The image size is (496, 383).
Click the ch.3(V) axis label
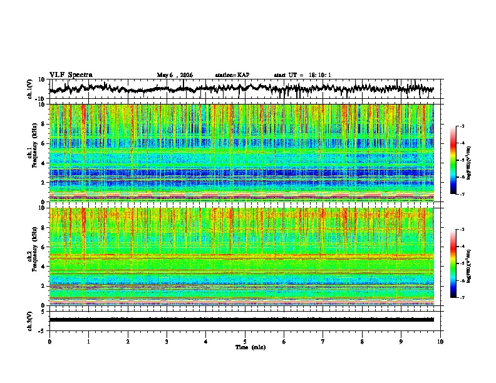click(x=29, y=321)
